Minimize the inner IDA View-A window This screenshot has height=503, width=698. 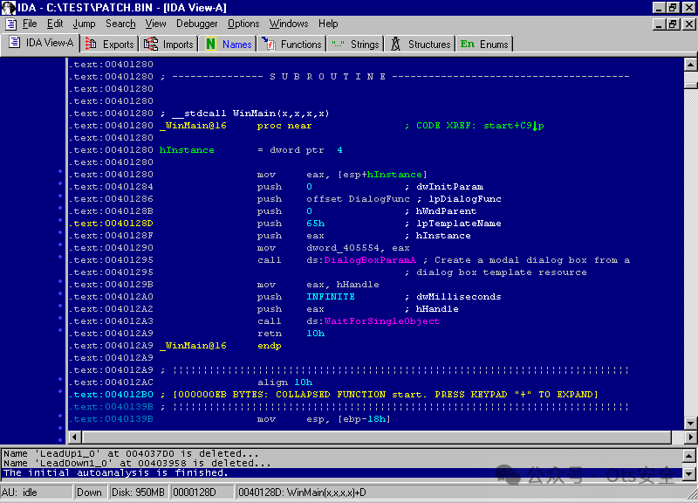[660, 24]
